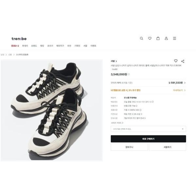Click the info icon beside 3,548,000원 price

pos(129,74)
